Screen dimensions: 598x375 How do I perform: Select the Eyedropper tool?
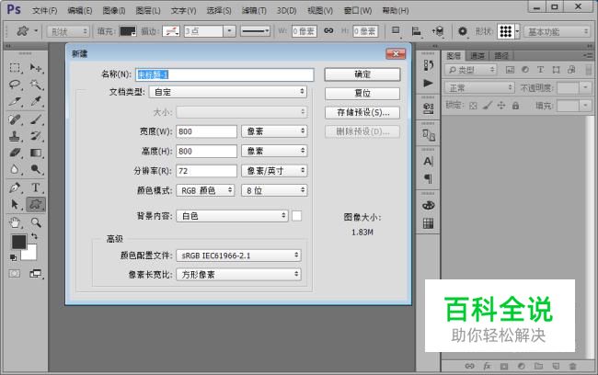[36, 101]
